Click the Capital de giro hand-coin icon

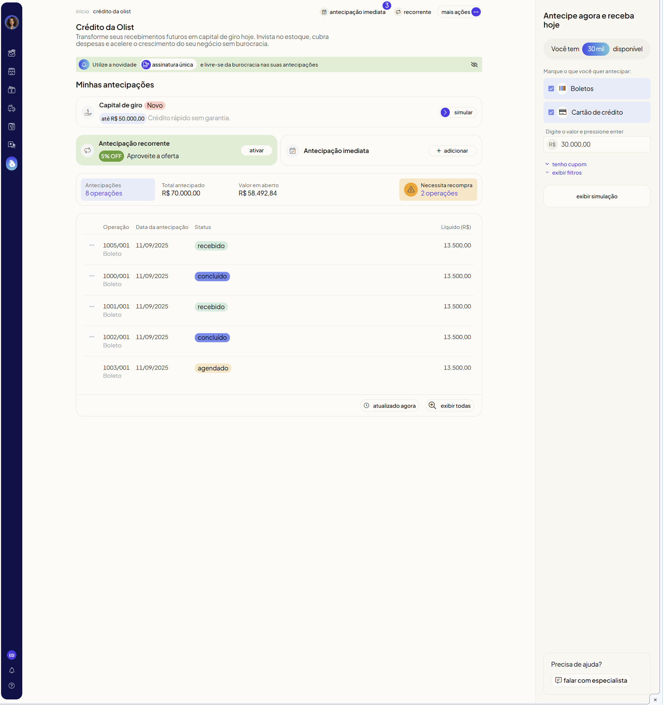(x=87, y=113)
